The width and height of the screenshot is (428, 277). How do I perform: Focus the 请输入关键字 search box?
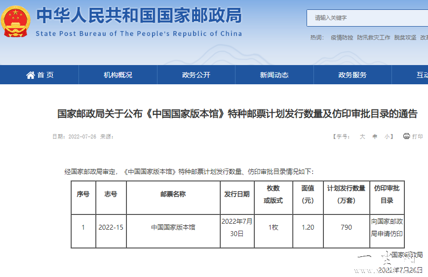(367, 18)
